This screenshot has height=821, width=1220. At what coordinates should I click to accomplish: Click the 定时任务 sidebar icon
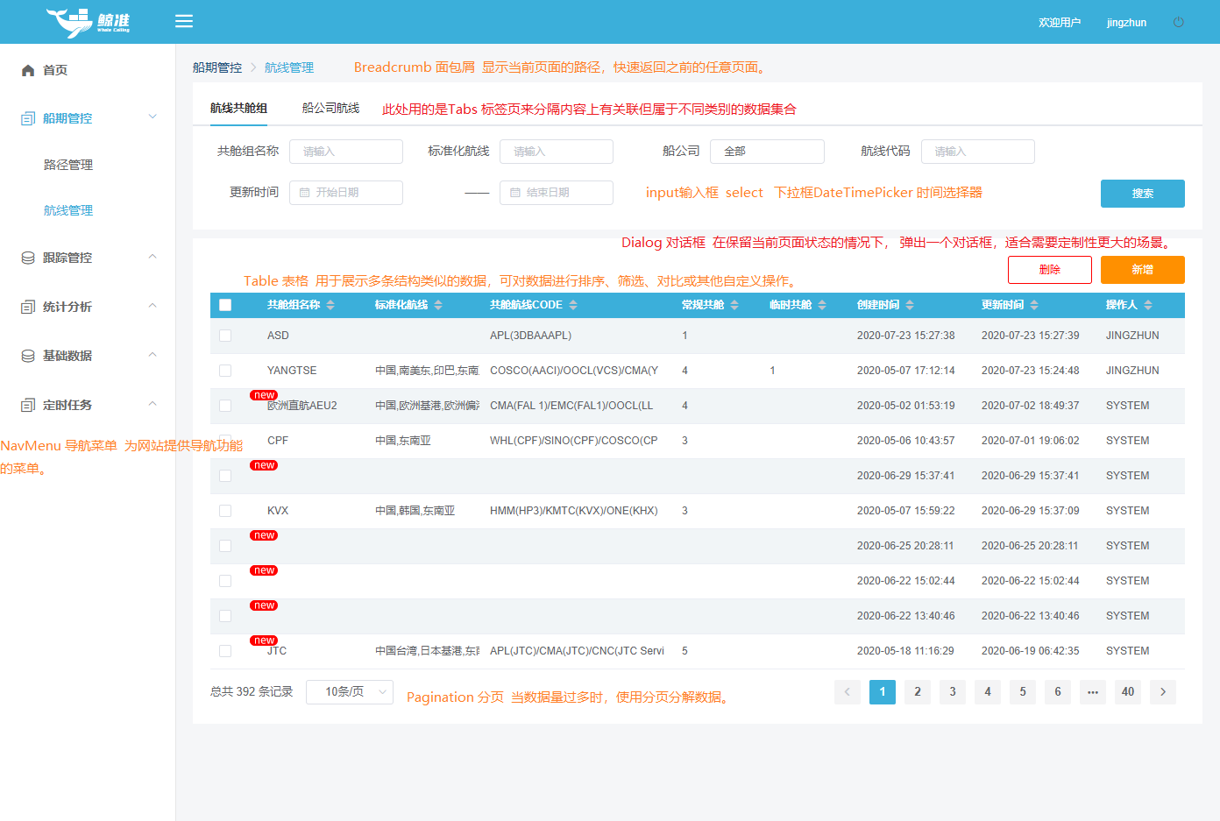(x=28, y=404)
